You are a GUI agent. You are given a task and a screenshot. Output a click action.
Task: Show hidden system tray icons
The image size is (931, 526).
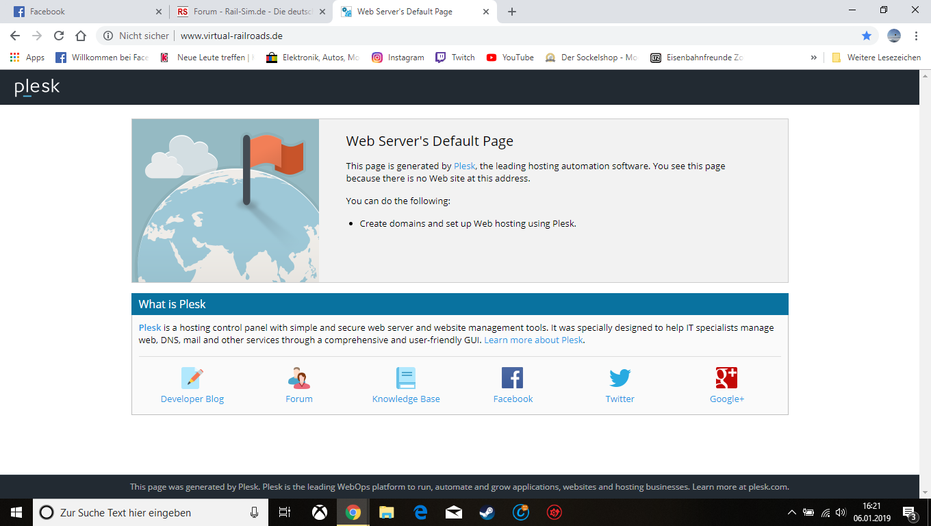coord(792,512)
